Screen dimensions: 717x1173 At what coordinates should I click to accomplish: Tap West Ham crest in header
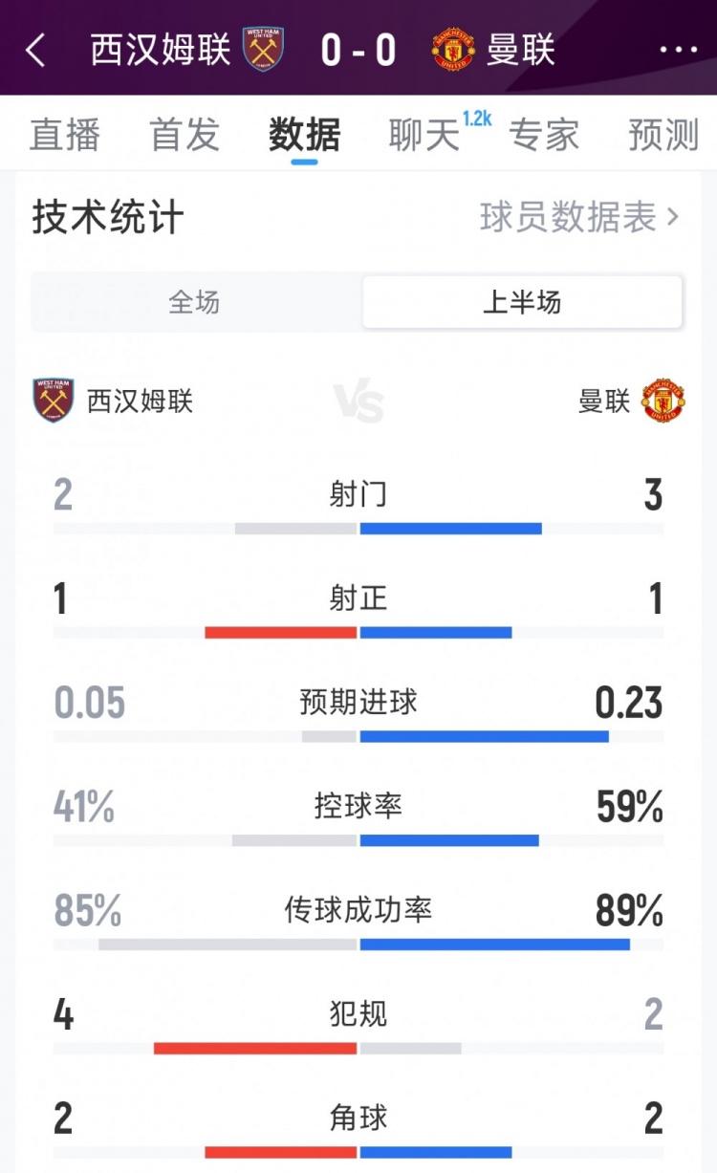[263, 49]
